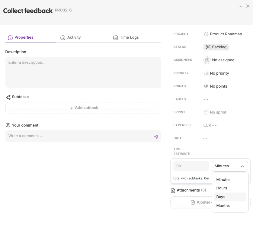Click the Activity tab list icon
The width and height of the screenshot is (253, 248).
[x=62, y=38]
